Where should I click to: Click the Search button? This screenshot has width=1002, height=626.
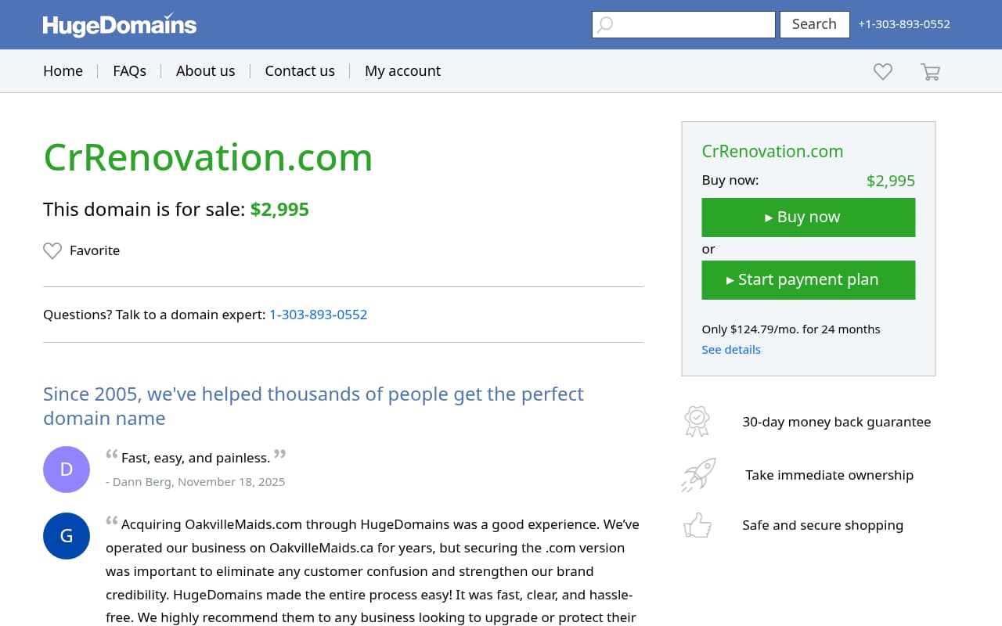814,24
